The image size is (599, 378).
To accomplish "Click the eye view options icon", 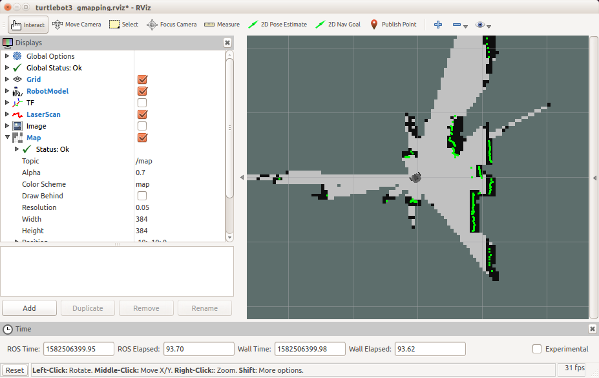I will pyautogui.click(x=480, y=25).
